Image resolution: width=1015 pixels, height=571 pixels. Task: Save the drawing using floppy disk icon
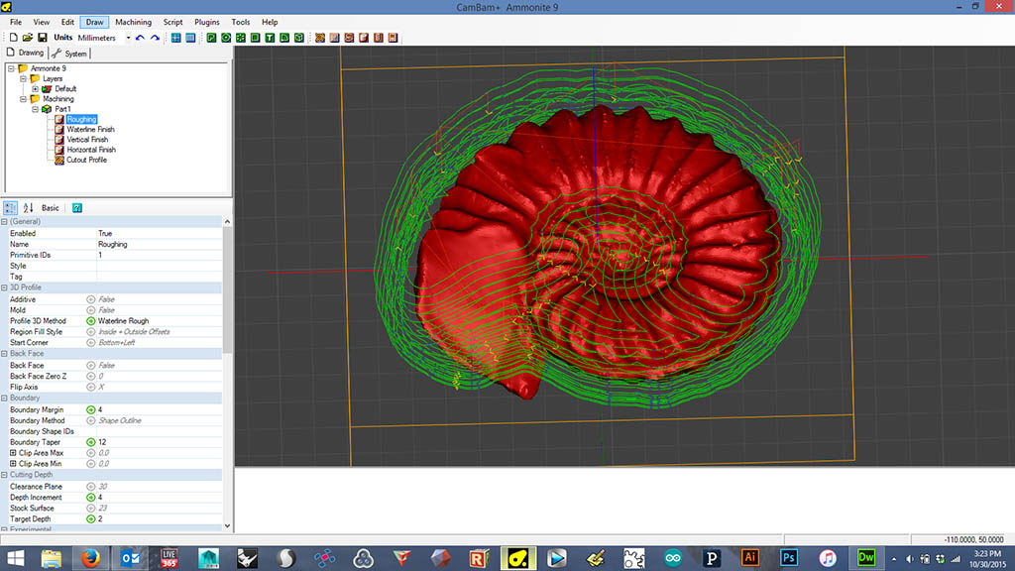coord(42,38)
